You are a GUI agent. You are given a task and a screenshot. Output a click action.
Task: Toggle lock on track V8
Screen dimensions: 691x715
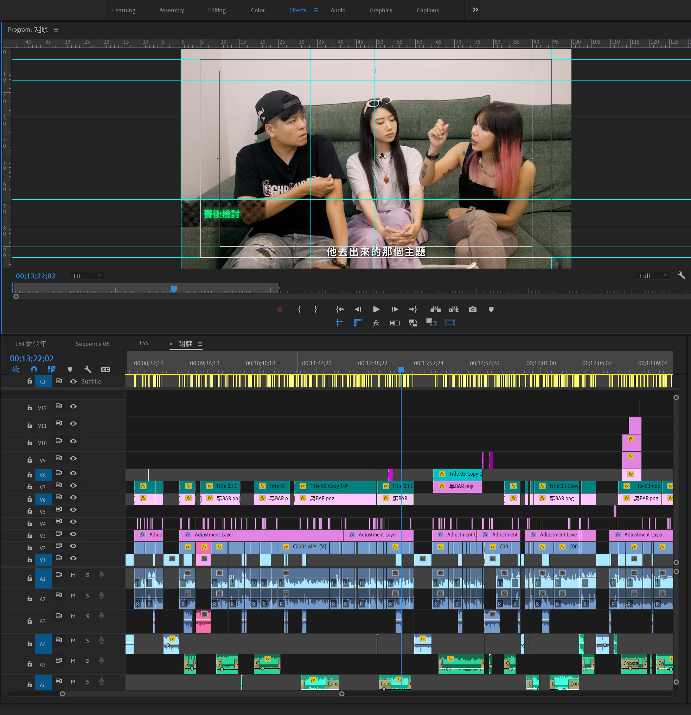(x=30, y=475)
